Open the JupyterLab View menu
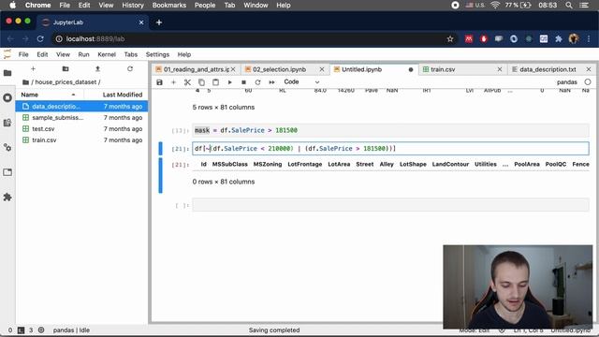Screen dimensions: 599x337 click(x=63, y=54)
